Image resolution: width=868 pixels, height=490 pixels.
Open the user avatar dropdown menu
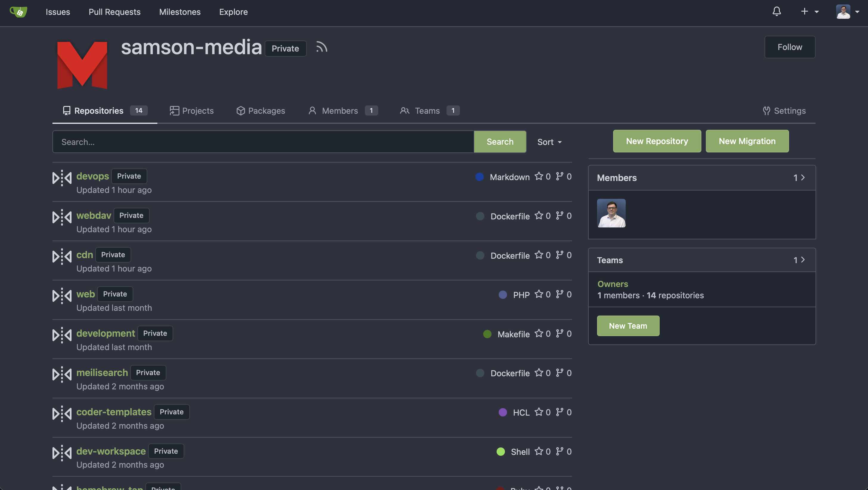click(847, 11)
